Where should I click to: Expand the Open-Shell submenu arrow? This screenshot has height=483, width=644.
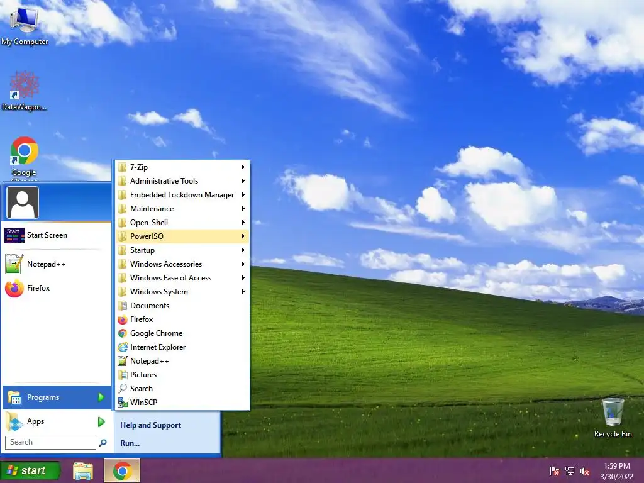(243, 223)
